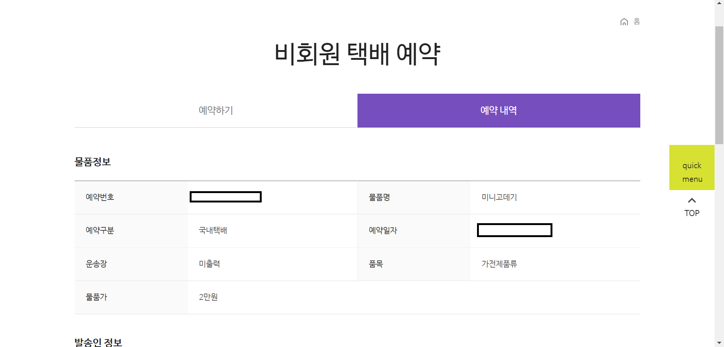Click the home icon near the top right
Viewport: 724px width, 347px height.
coord(624,21)
